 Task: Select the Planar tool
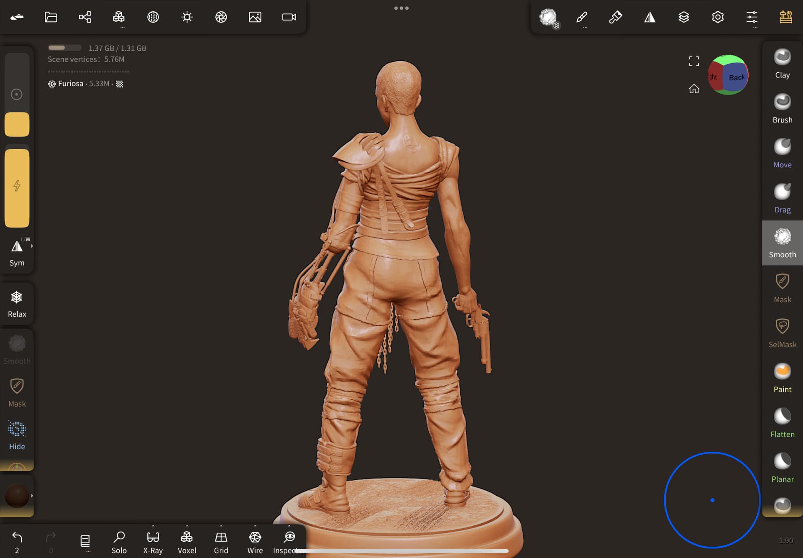click(x=783, y=468)
